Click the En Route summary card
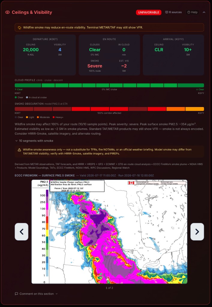212x307 pixels. click(109, 55)
